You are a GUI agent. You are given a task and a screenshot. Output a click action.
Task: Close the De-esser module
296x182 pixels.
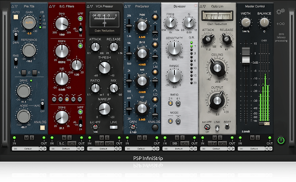click(196, 6)
